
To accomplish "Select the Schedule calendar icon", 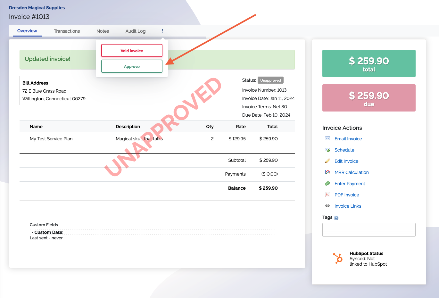I will (327, 150).
